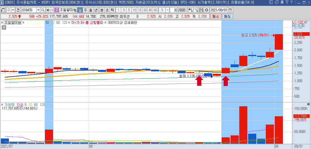Click the screen number 1 icon

coord(2,2)
